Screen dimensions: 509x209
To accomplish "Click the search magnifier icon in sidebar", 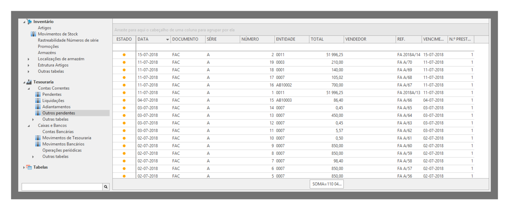I will 106,187.
